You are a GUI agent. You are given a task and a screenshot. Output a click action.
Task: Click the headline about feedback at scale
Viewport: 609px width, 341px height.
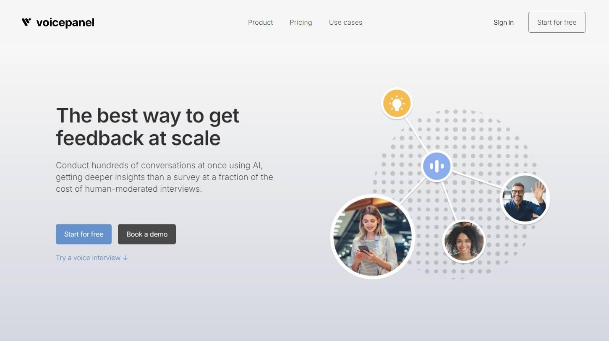pyautogui.click(x=148, y=127)
